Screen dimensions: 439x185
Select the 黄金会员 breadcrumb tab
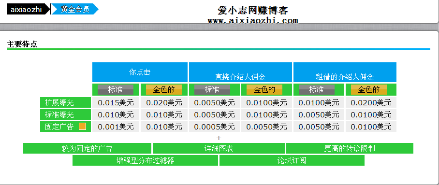click(x=75, y=9)
